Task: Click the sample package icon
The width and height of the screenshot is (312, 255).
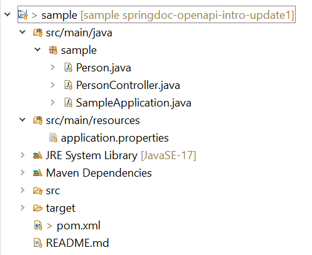Action: tap(53, 50)
